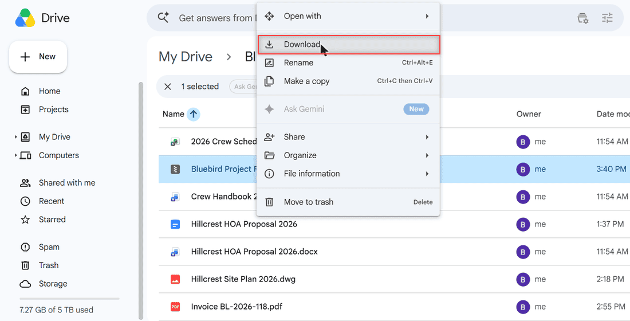
Task: Click the Invoice PDF file icon
Action: tap(175, 307)
